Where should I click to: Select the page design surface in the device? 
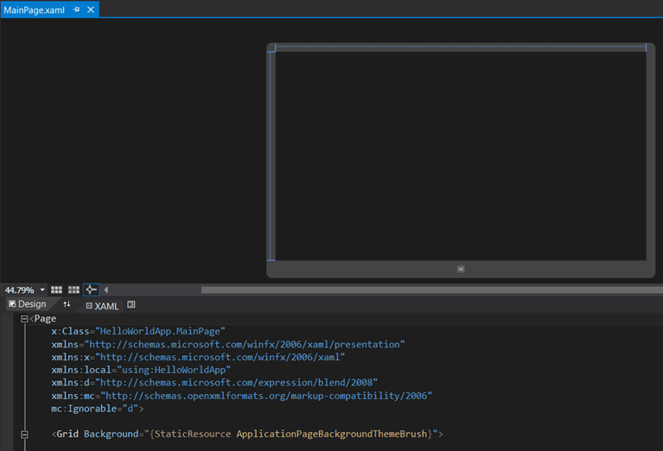coord(460,156)
